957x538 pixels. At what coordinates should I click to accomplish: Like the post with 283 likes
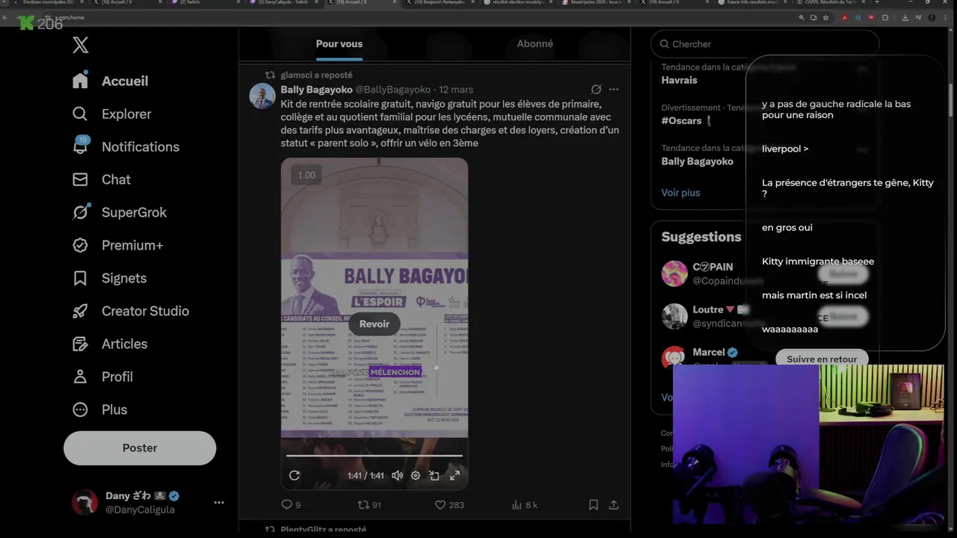click(449, 505)
